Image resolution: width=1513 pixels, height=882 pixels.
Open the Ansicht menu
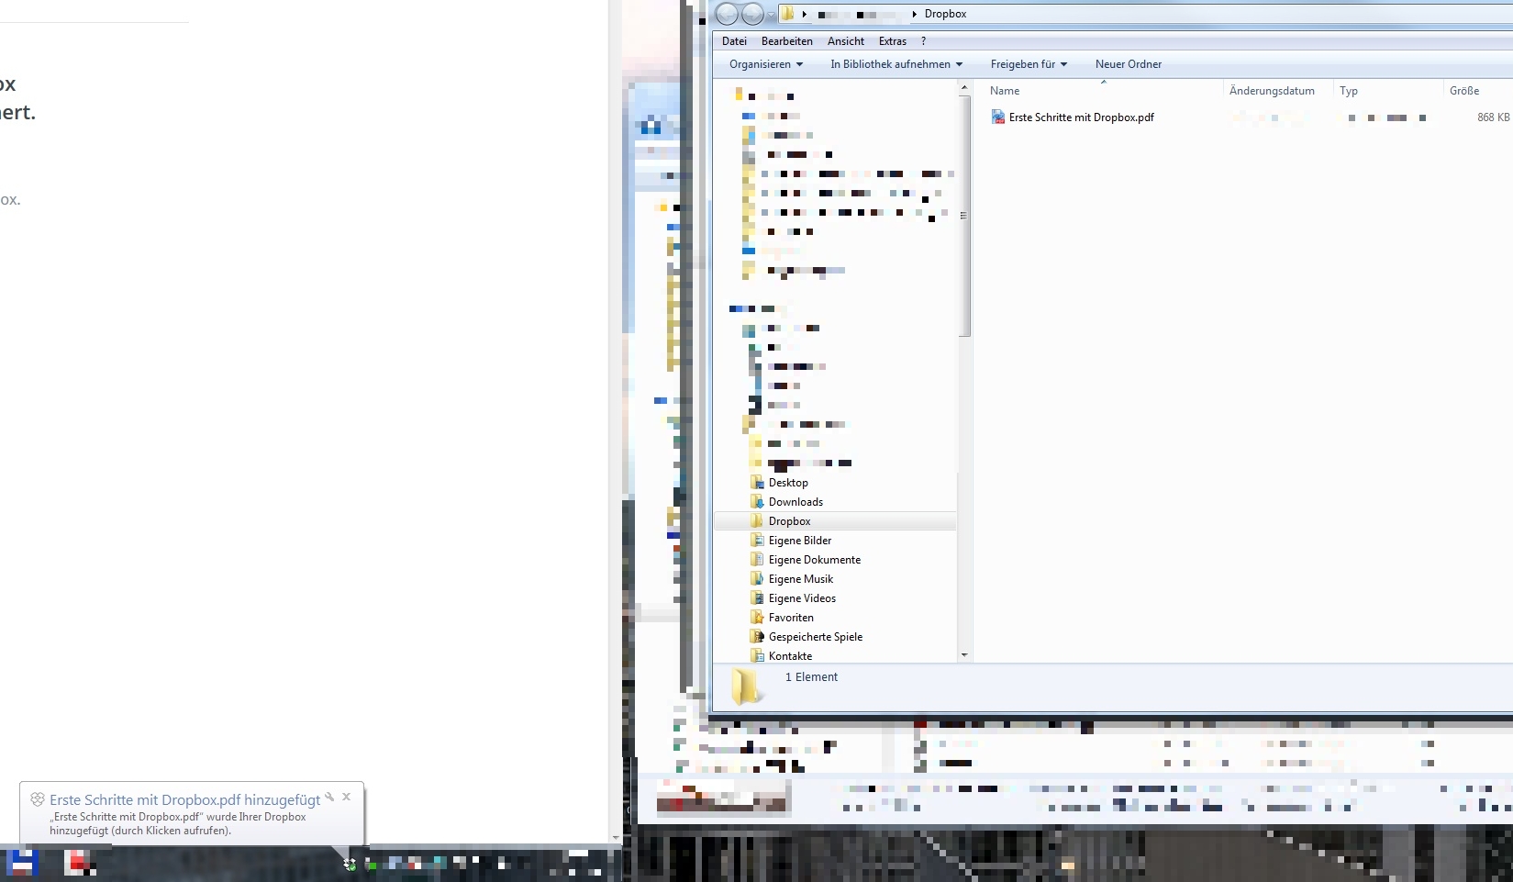click(845, 41)
